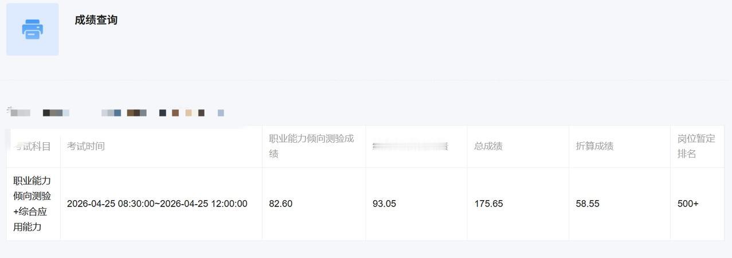The height and width of the screenshot is (258, 732).
Task: Click the 折算成绩 column header
Action: 594,146
